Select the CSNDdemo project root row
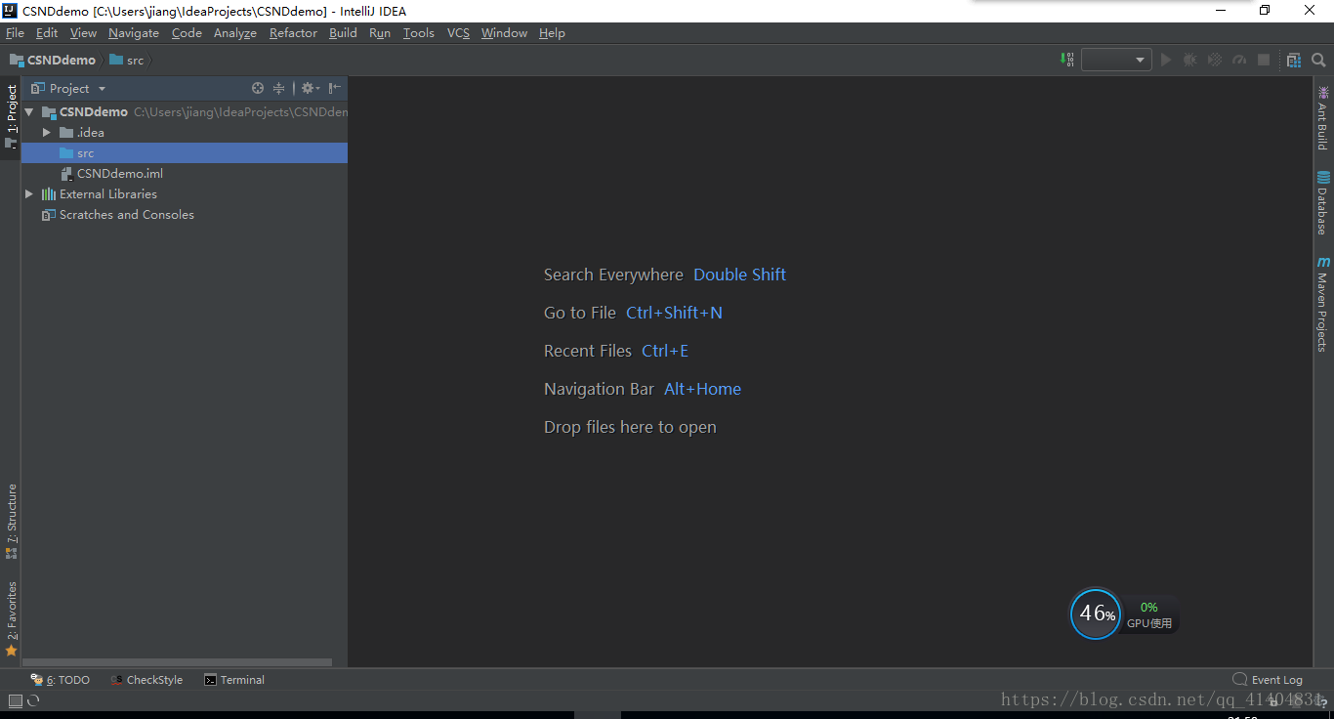1334x719 pixels. pyautogui.click(x=185, y=112)
